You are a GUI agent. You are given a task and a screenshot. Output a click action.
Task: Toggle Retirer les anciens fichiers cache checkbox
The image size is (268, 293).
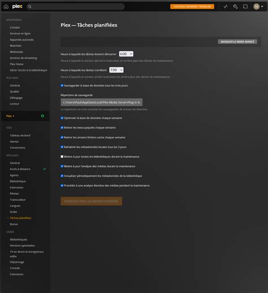click(62, 137)
